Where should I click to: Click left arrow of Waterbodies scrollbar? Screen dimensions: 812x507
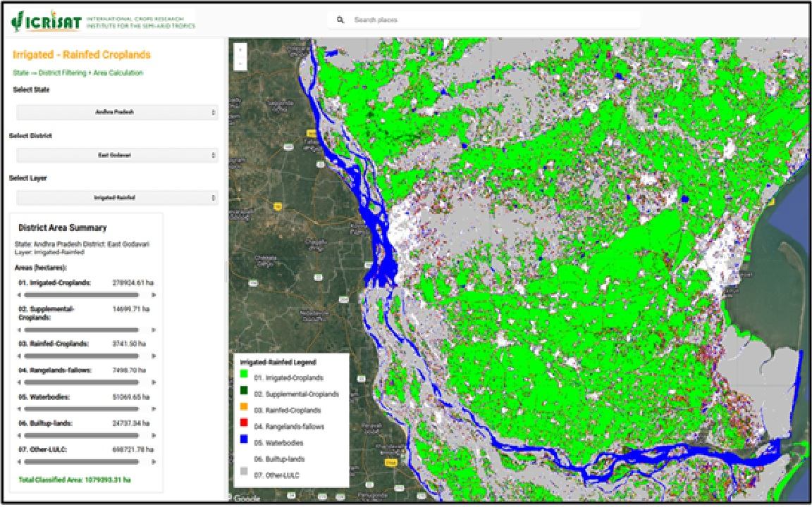[18, 408]
